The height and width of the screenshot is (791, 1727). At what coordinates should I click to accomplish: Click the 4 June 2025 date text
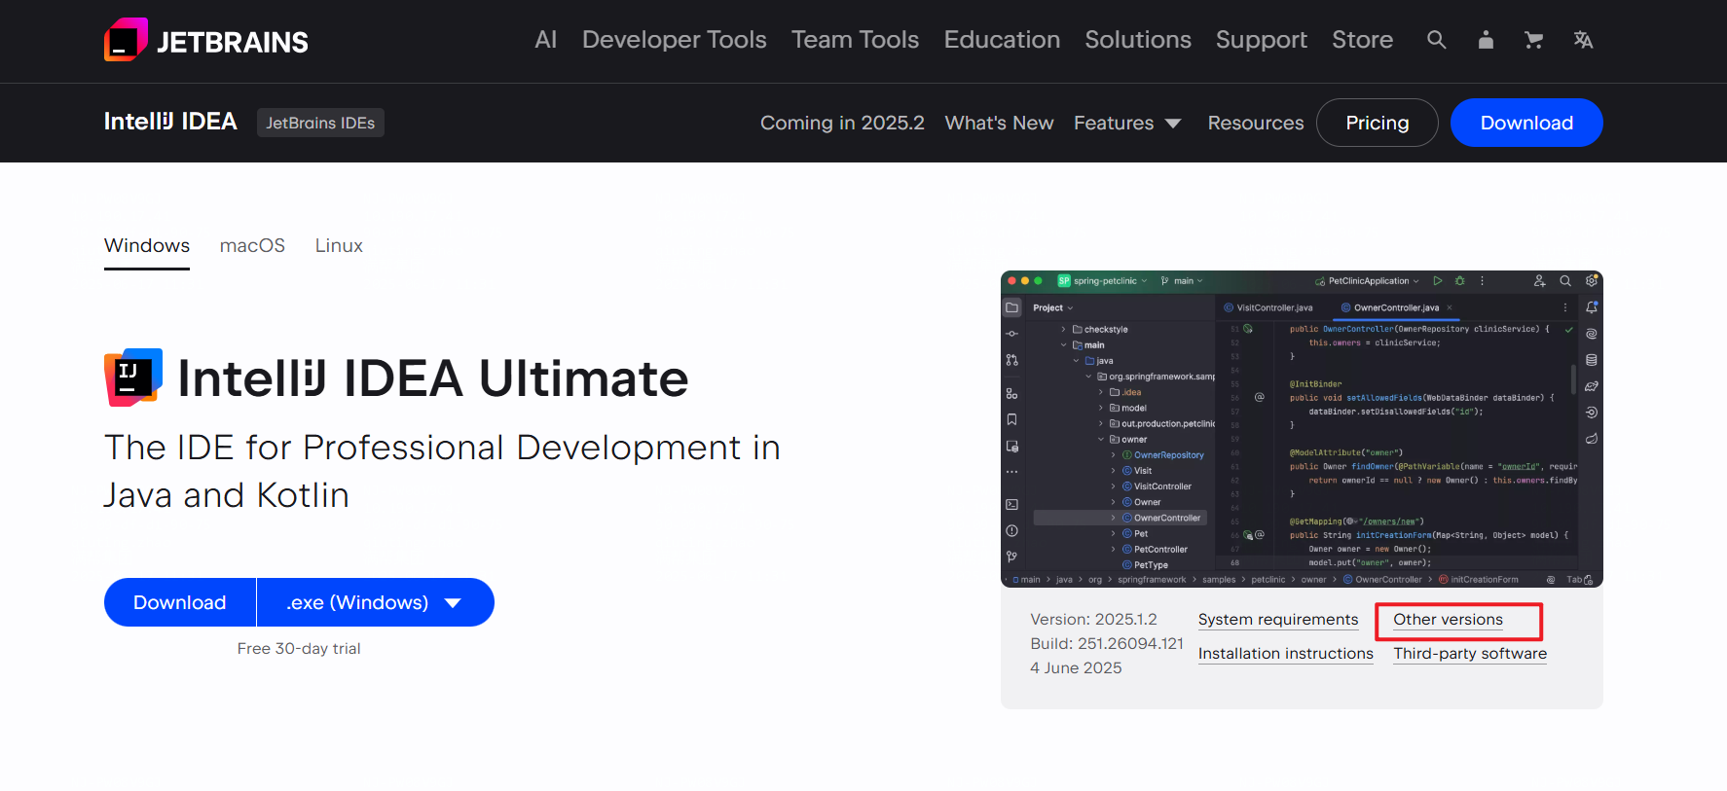[1076, 668]
